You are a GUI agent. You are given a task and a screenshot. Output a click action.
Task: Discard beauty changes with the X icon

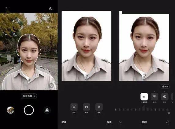[121, 122]
